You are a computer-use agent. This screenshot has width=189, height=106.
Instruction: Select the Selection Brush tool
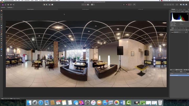click(2, 19)
